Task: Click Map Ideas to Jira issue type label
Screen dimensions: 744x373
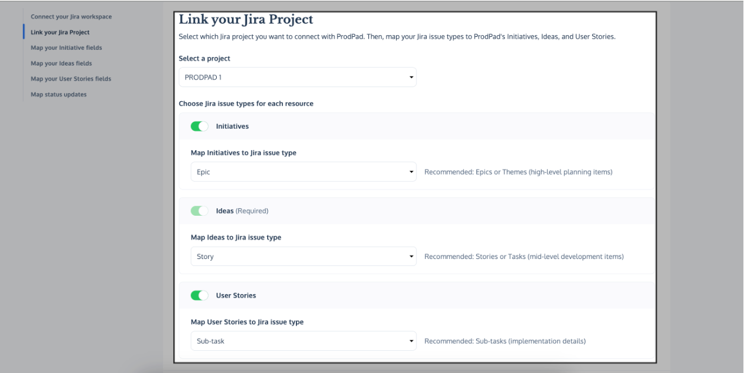Action: 236,237
